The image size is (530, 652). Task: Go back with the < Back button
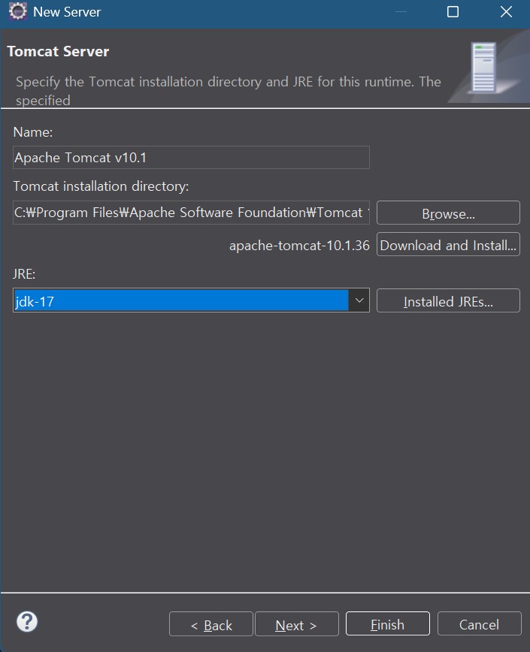click(211, 624)
